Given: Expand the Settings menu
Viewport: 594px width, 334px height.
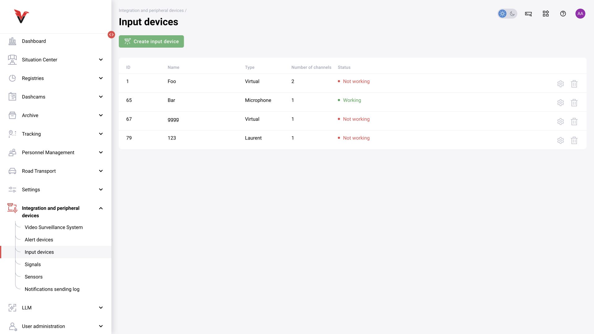Looking at the screenshot, I should coord(56,190).
